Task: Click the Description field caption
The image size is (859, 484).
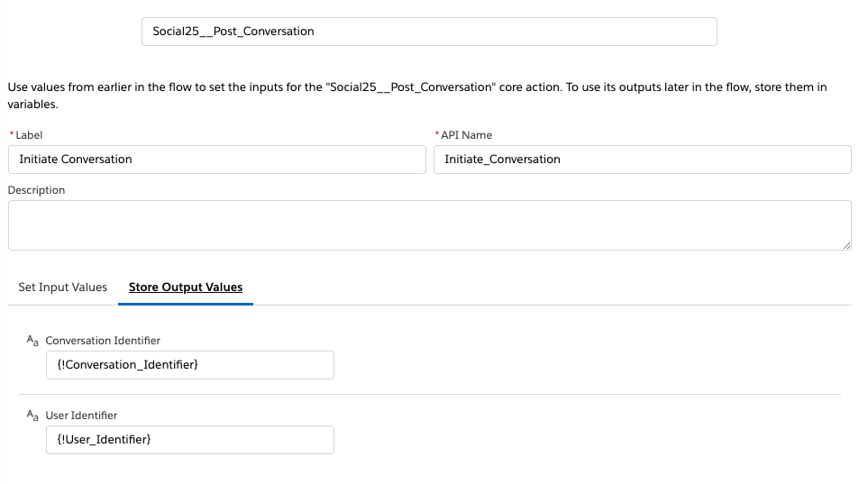Action: (37, 190)
